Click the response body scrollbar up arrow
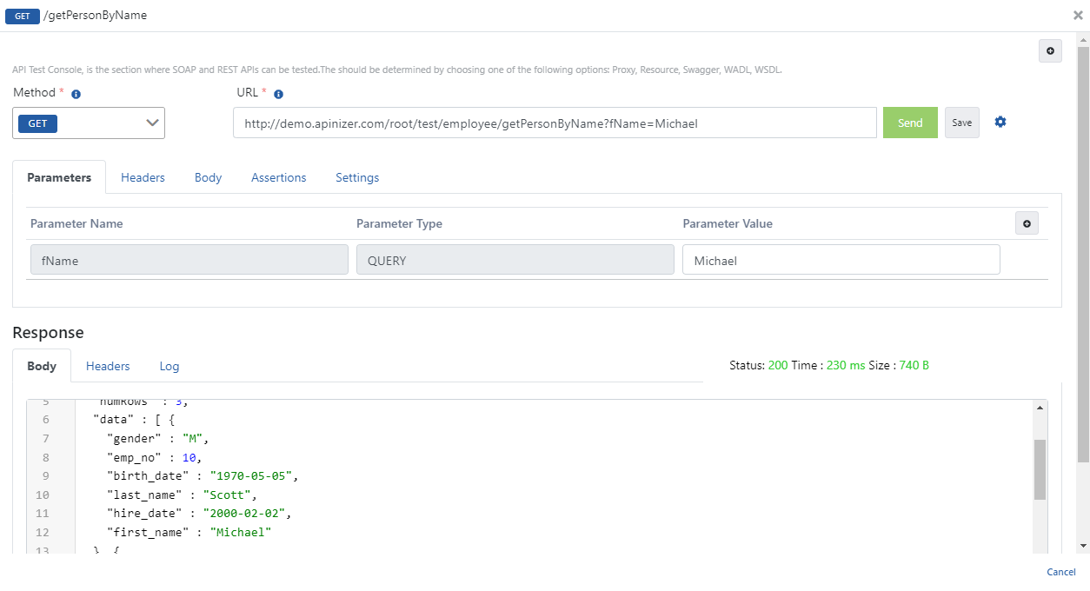 [1040, 408]
